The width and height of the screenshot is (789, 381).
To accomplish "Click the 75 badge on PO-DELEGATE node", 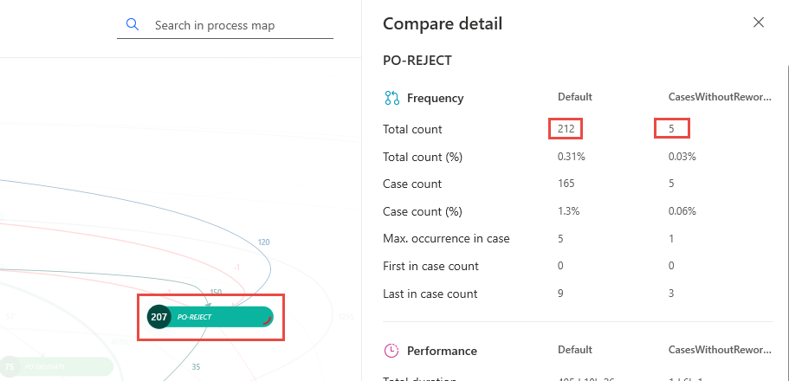I will [10, 367].
